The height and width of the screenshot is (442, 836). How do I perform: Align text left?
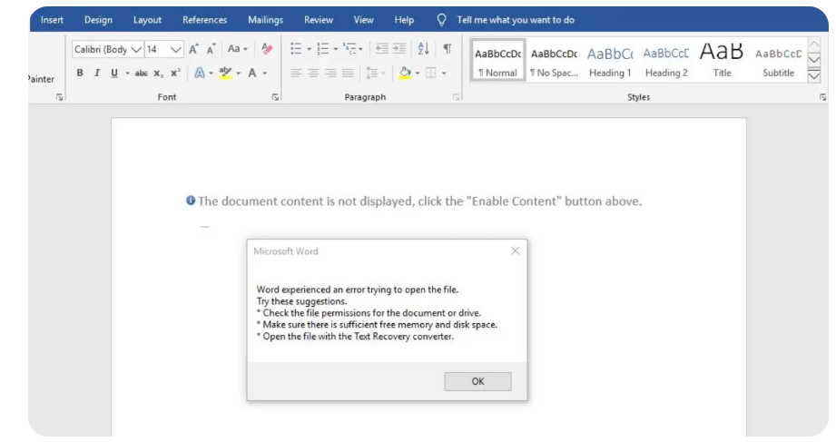[x=296, y=73]
